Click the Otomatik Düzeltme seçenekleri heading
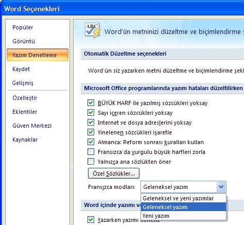 coord(125,54)
